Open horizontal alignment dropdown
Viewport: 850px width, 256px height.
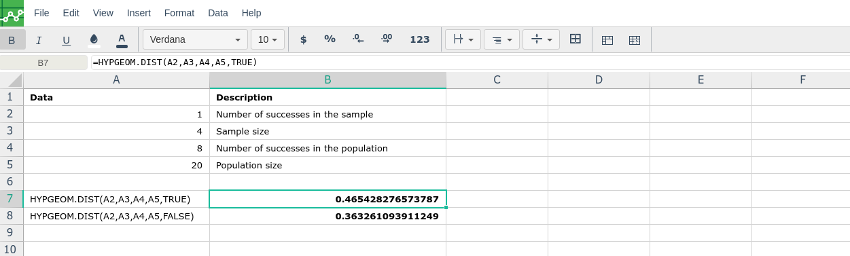point(501,39)
